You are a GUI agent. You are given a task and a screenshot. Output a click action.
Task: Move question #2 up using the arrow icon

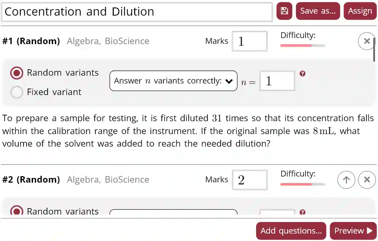[346, 180]
